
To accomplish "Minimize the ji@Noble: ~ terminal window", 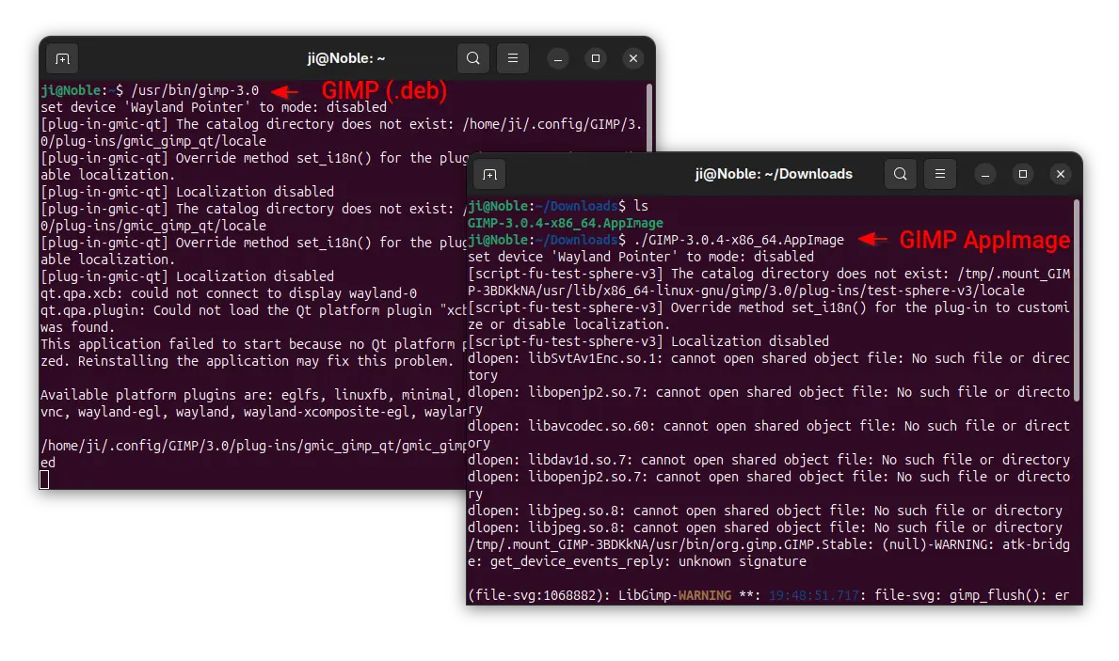I will [558, 58].
